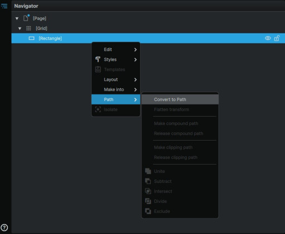Select the [Page] tree row label
The image size is (285, 234).
click(x=40, y=18)
